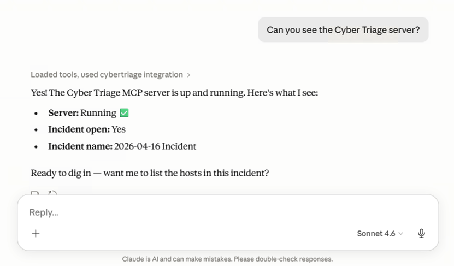
Task: Click the plus icon to add attachments
Action: [36, 233]
